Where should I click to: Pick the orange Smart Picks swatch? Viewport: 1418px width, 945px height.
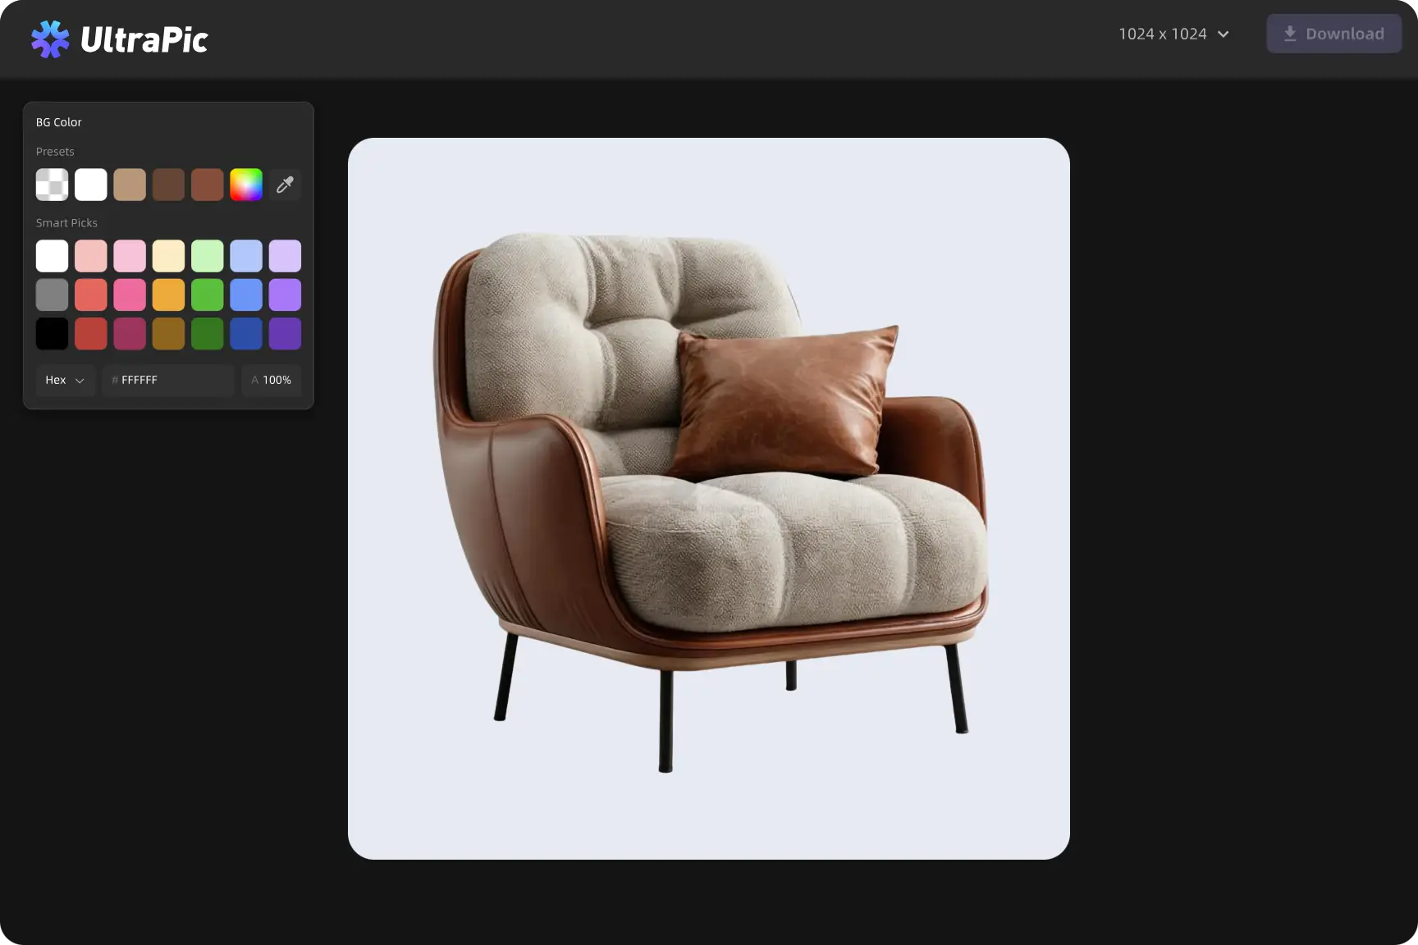[x=168, y=295]
